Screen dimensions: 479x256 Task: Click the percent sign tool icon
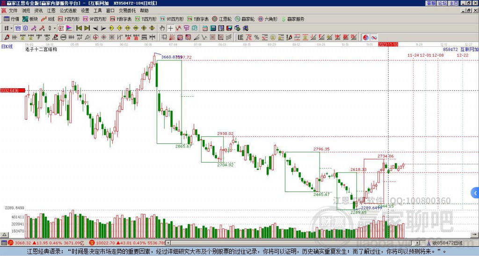tap(257, 37)
